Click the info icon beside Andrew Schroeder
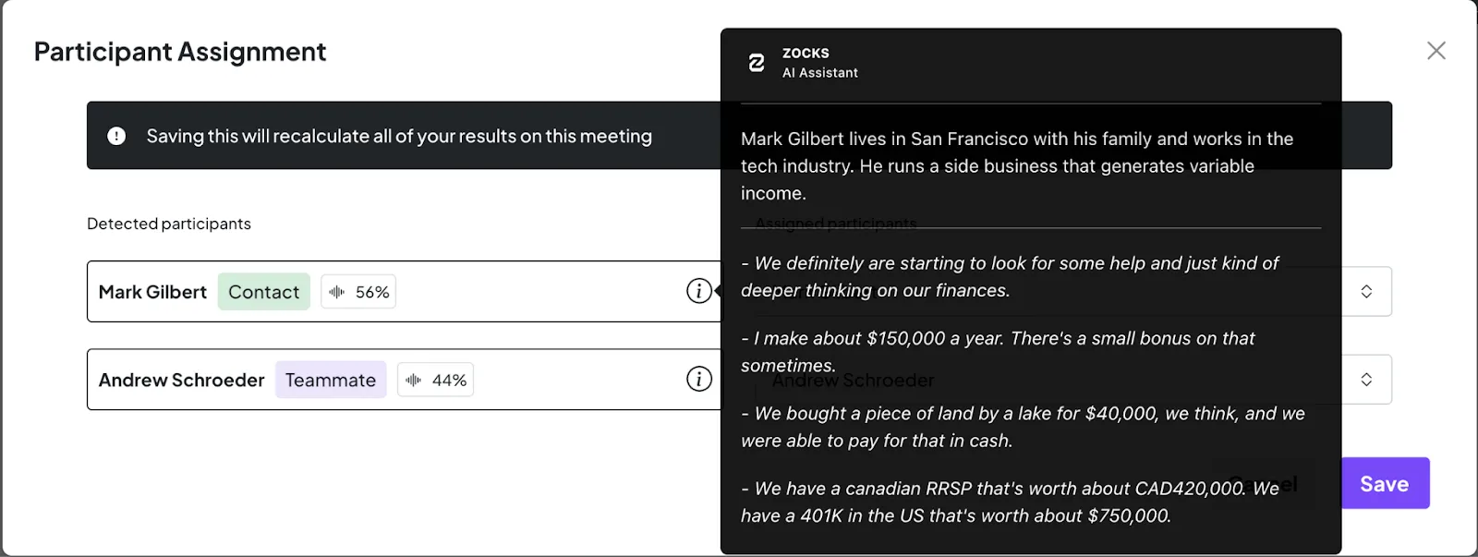1478x557 pixels. 699,379
